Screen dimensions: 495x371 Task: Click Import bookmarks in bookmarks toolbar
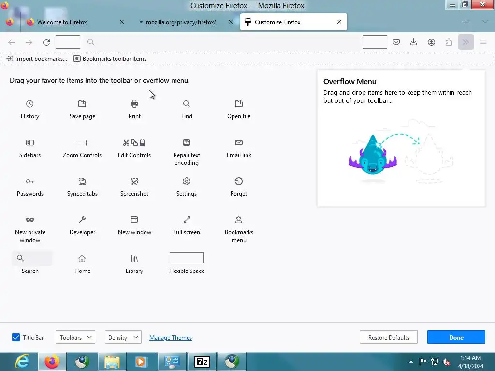pyautogui.click(x=37, y=58)
